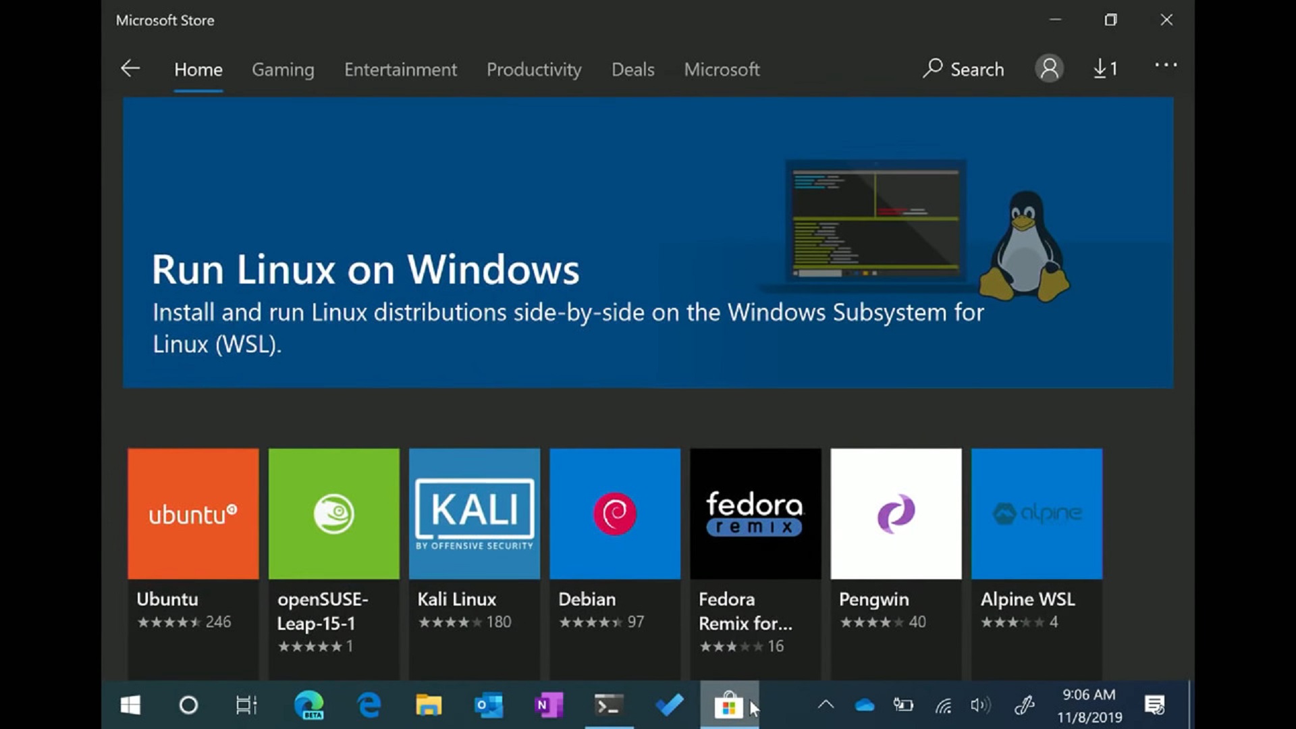
Task: Switch to the Microsoft tab
Action: coord(722,70)
